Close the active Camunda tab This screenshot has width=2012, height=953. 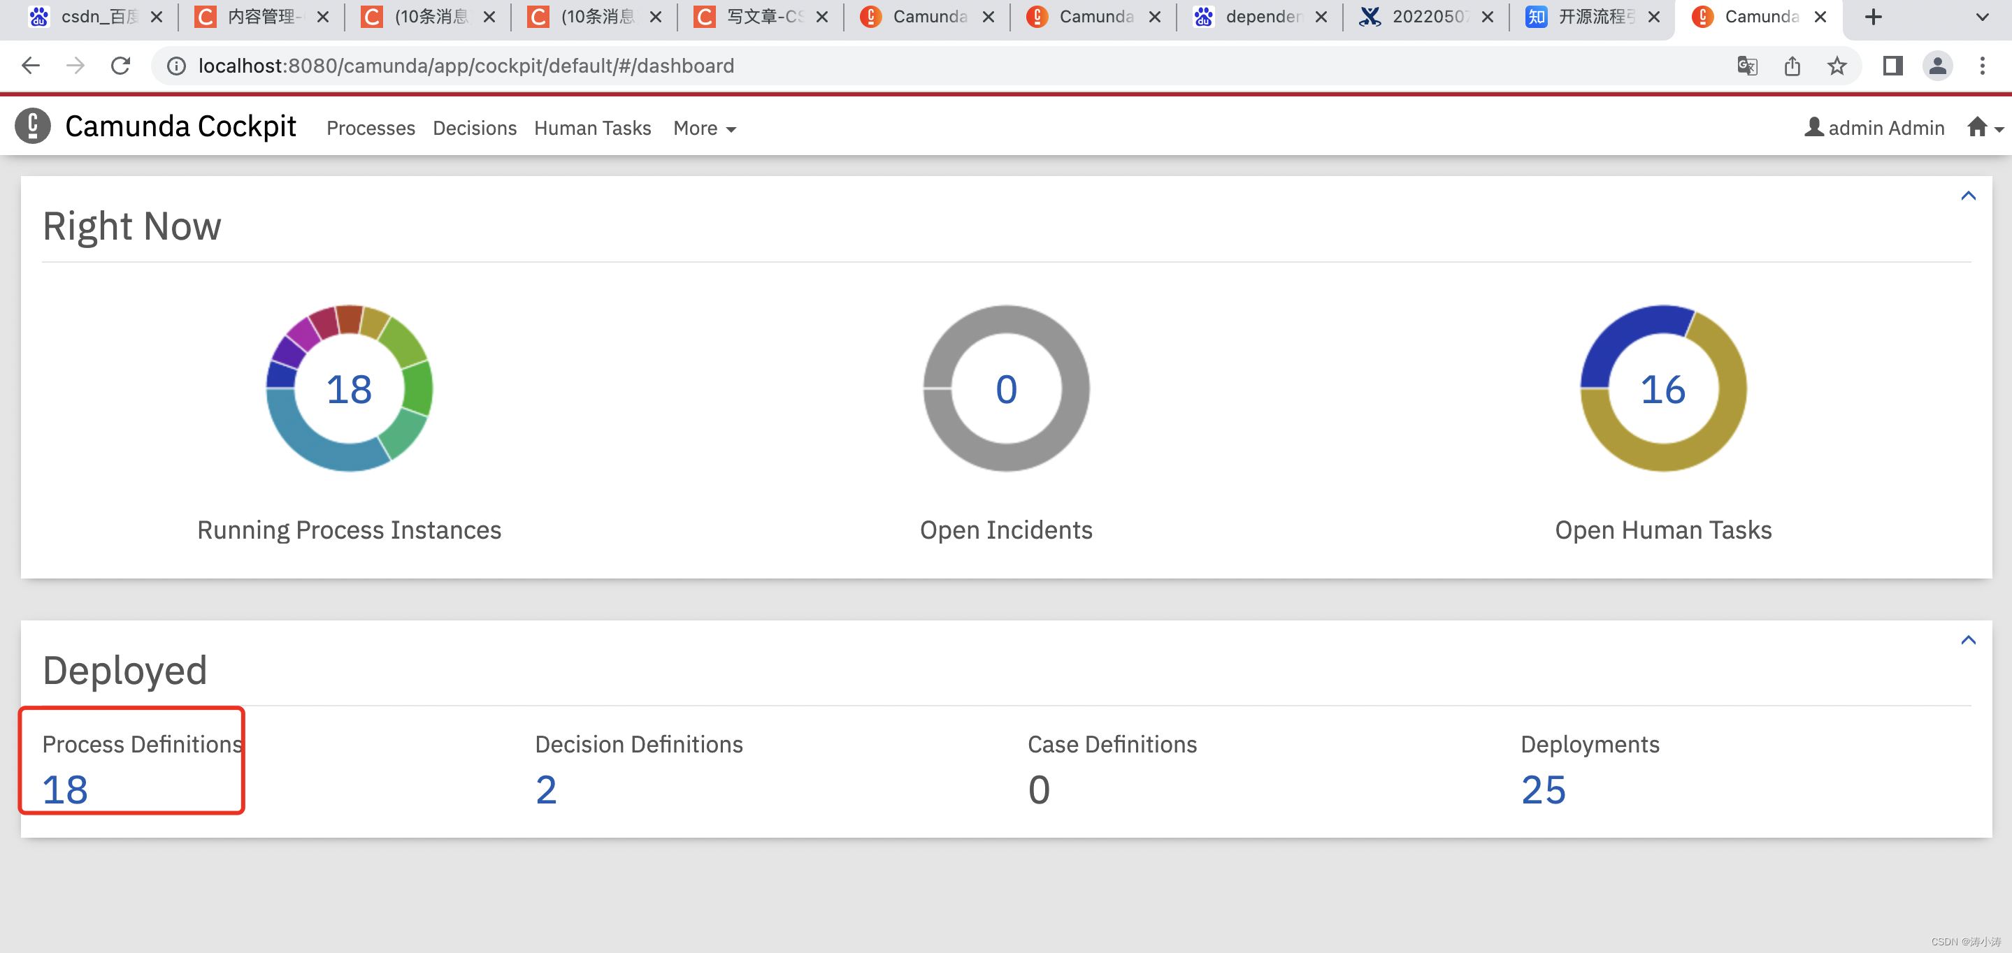pyautogui.click(x=1820, y=17)
